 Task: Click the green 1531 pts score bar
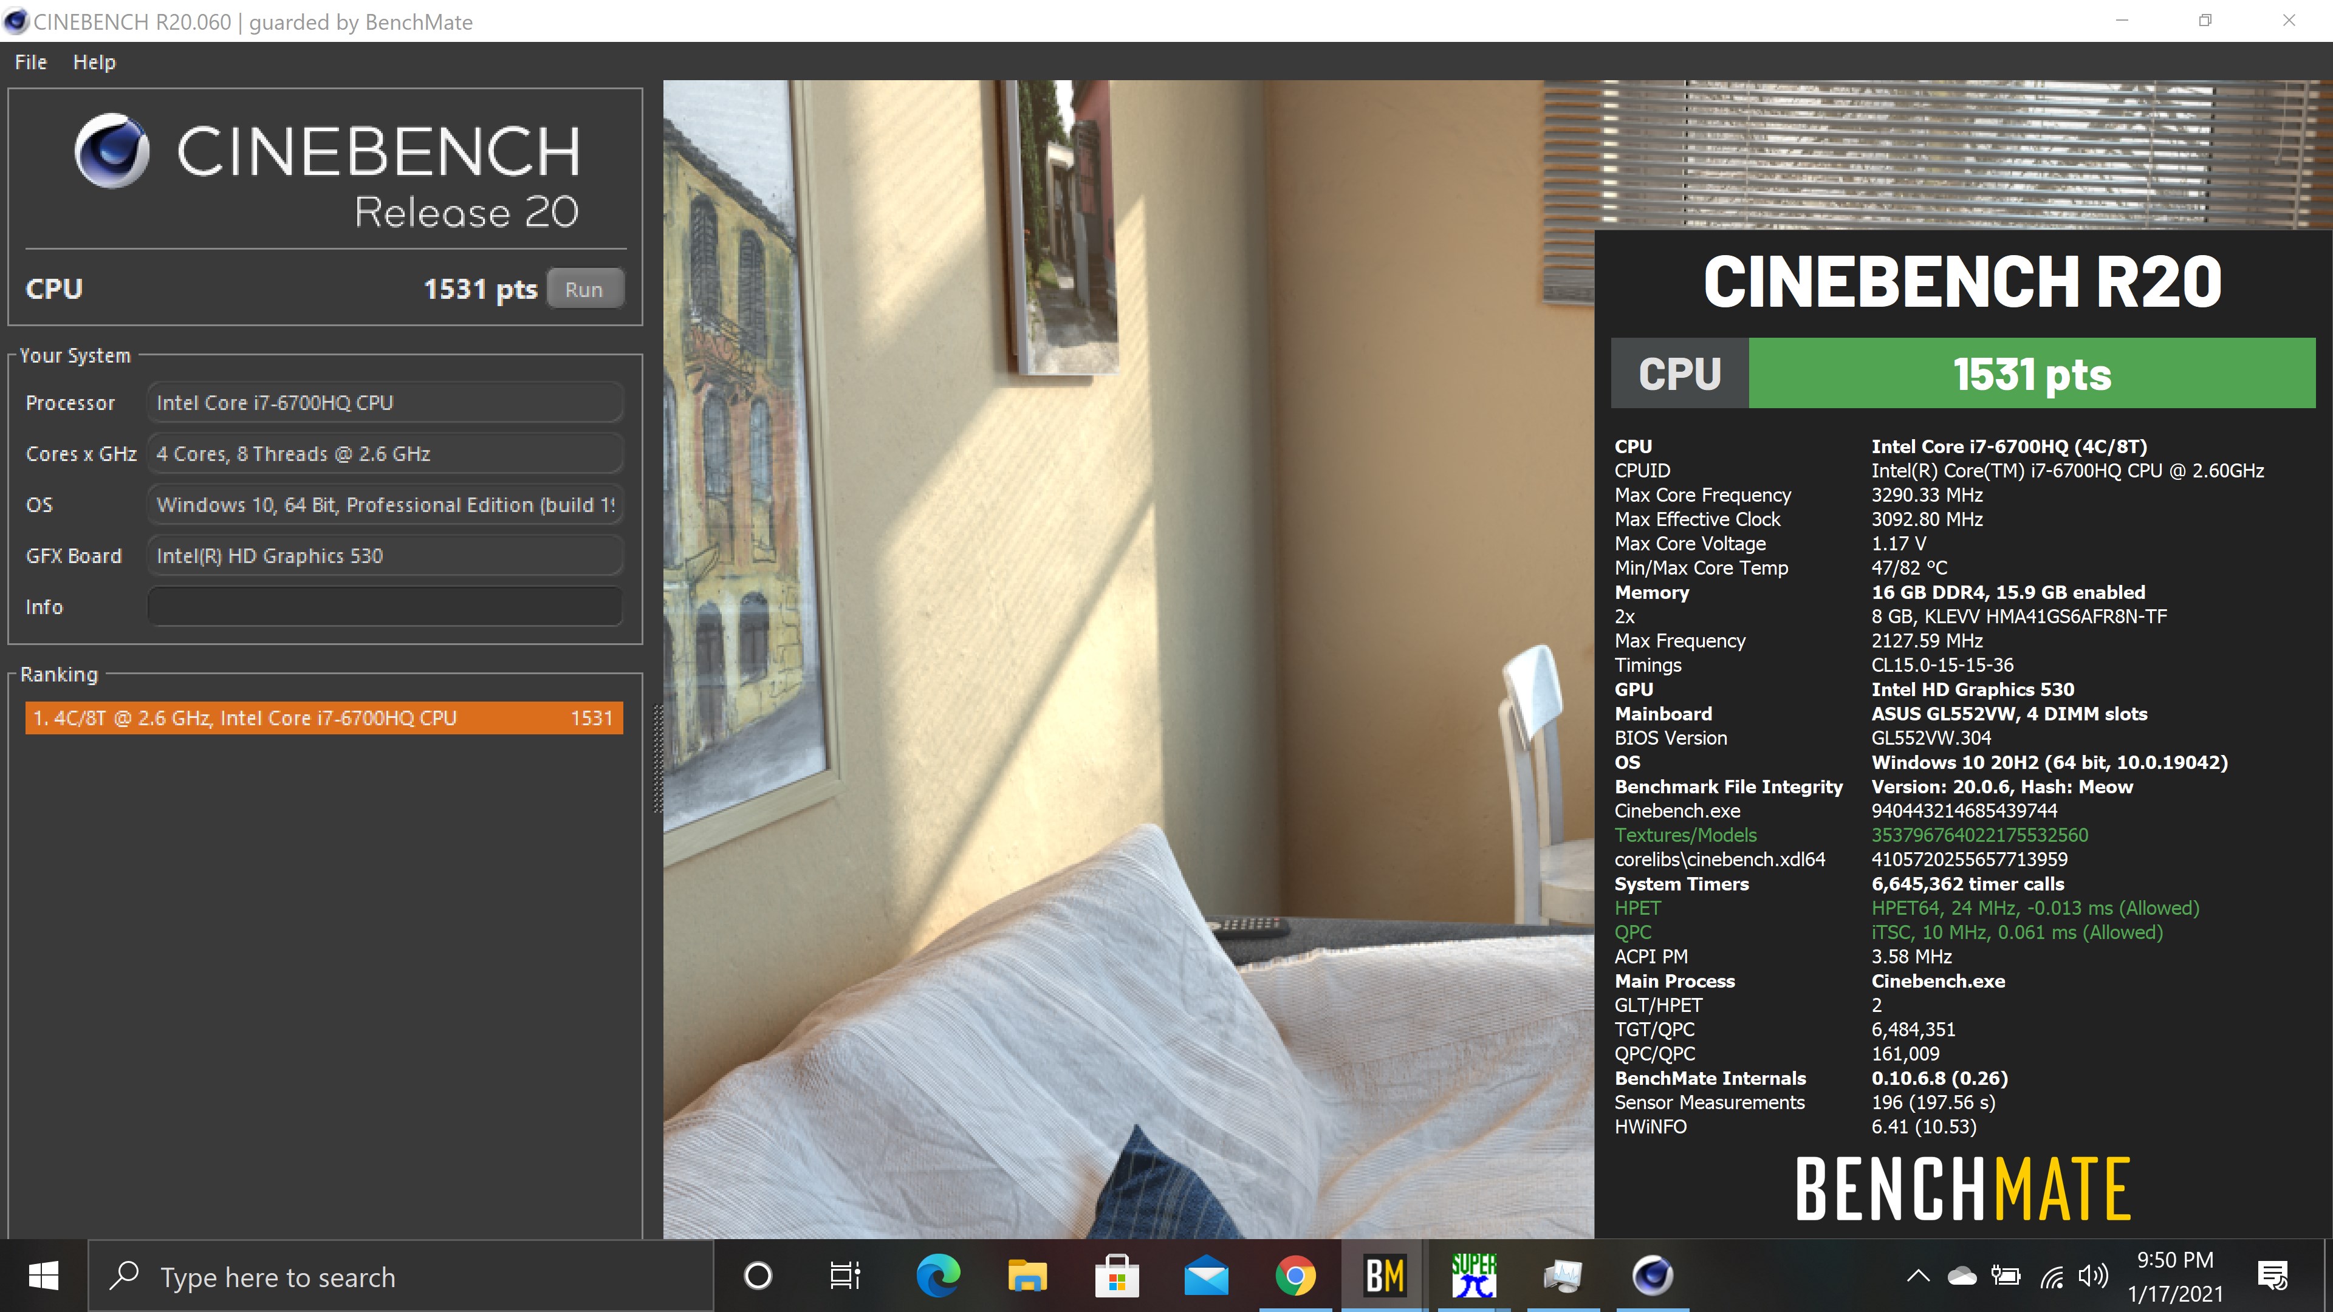point(2032,373)
